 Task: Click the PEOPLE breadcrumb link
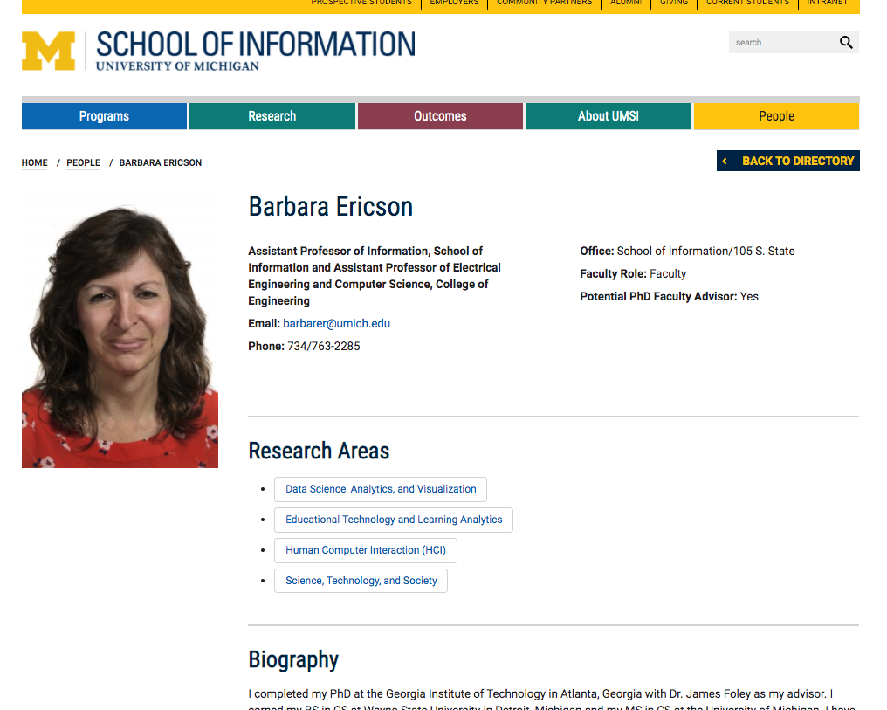pyautogui.click(x=83, y=163)
